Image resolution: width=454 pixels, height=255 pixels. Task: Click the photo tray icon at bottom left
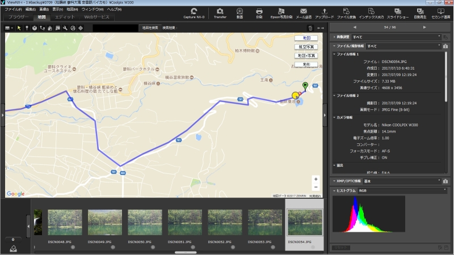(13, 248)
